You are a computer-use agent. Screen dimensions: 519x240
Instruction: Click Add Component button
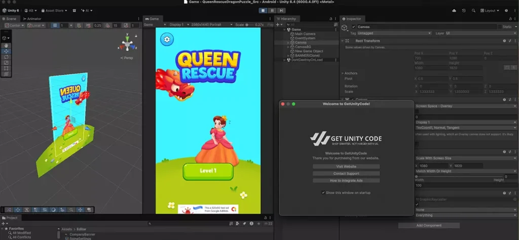(x=429, y=225)
